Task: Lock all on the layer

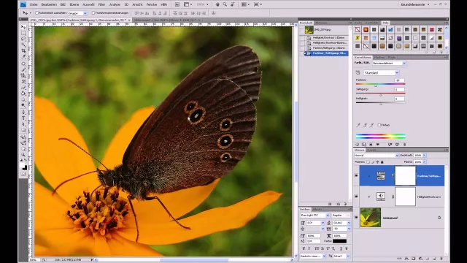Action: coord(382,162)
